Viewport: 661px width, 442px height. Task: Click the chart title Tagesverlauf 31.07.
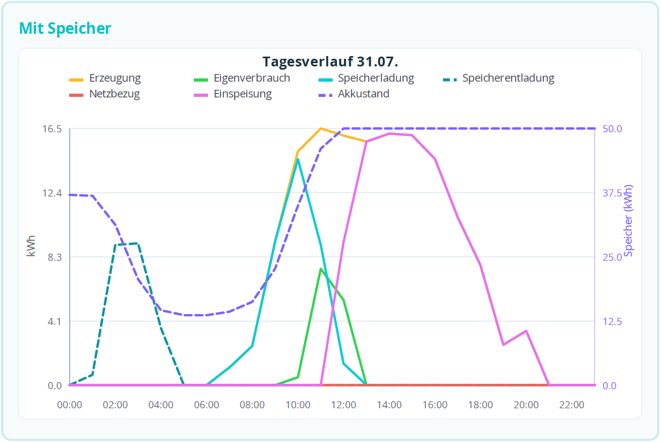330,61
